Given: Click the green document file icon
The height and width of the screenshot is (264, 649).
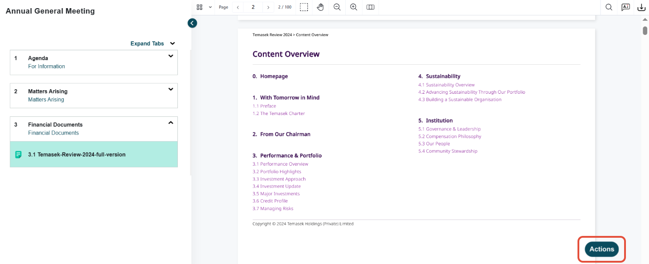Looking at the screenshot, I should 19,155.
